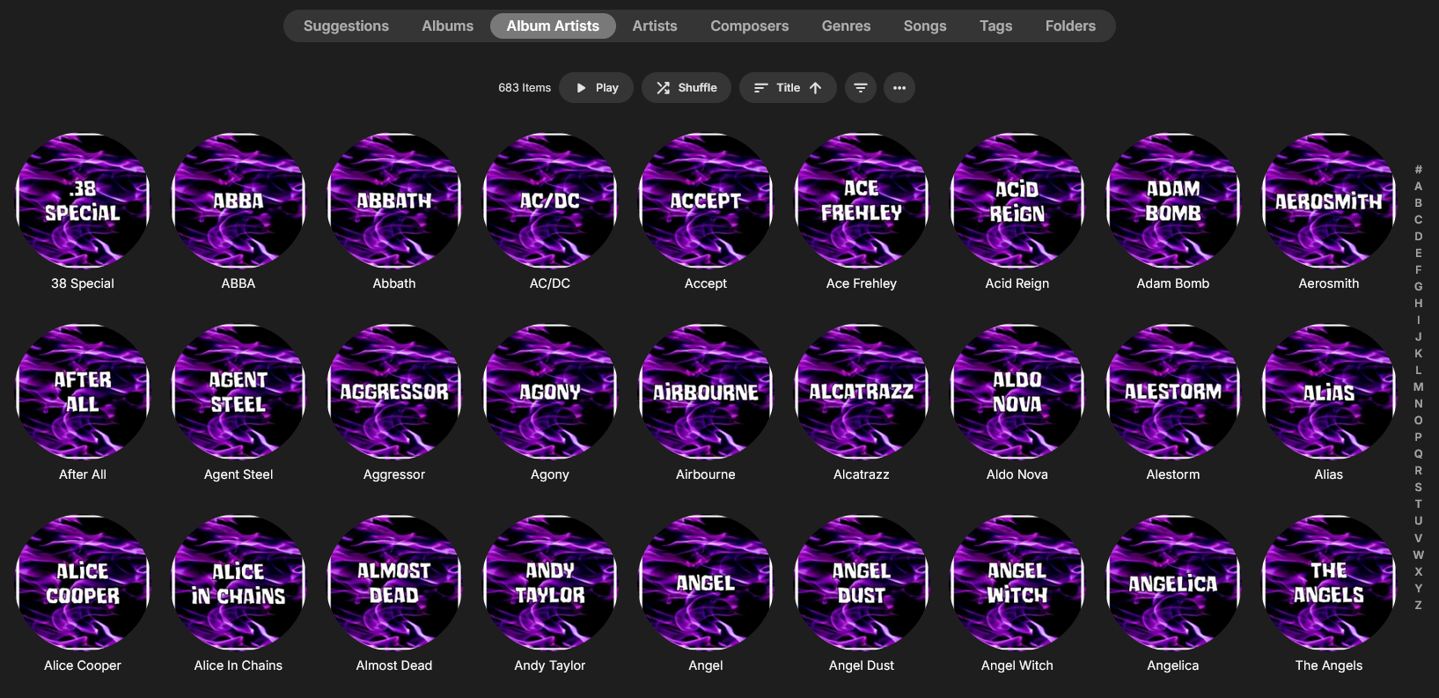
Task: Switch to the Folders tab
Action: coord(1070,26)
